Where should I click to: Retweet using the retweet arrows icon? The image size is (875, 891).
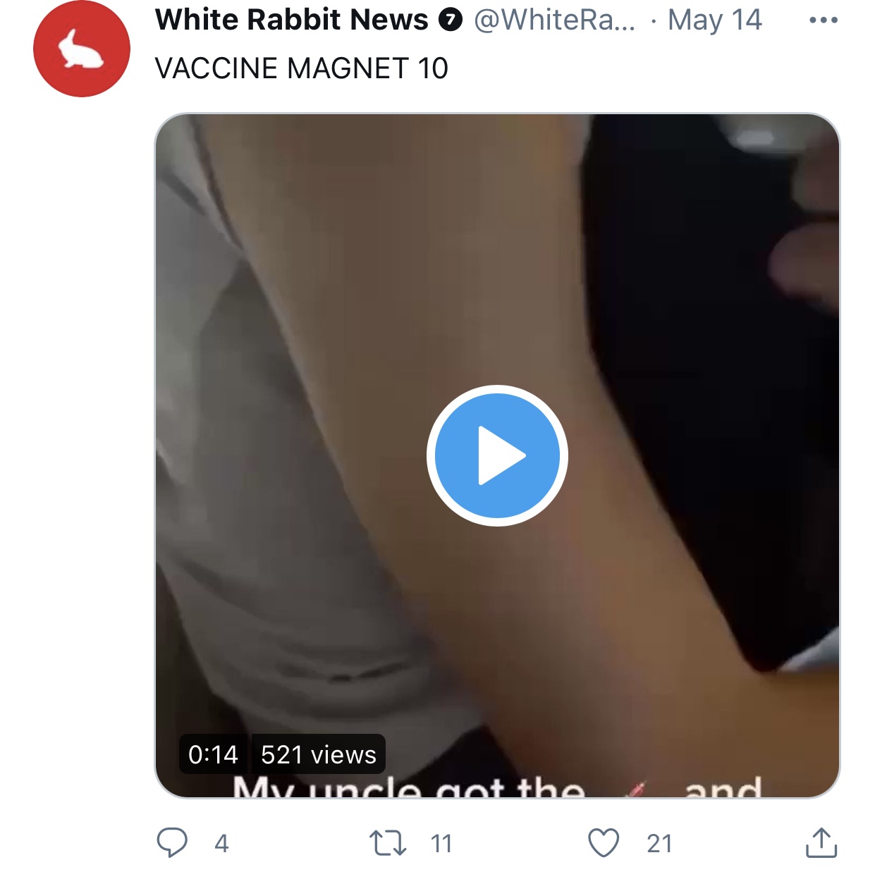(x=388, y=843)
